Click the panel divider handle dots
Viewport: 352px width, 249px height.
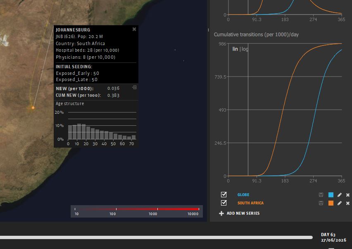tap(208, 30)
